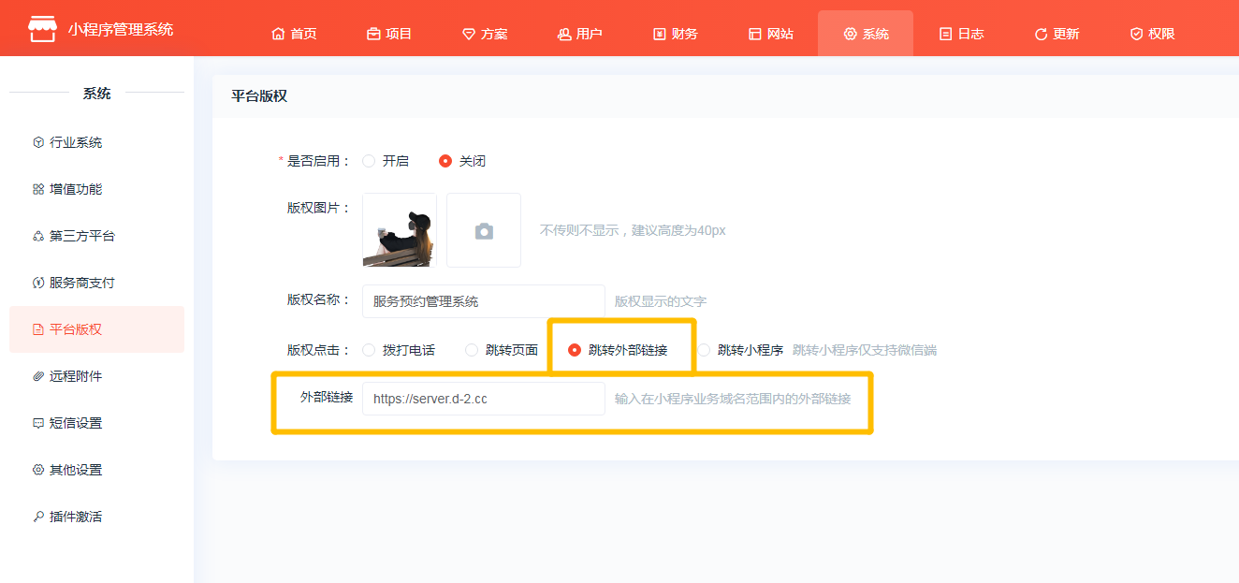Click the 版权名称 input field

click(484, 301)
